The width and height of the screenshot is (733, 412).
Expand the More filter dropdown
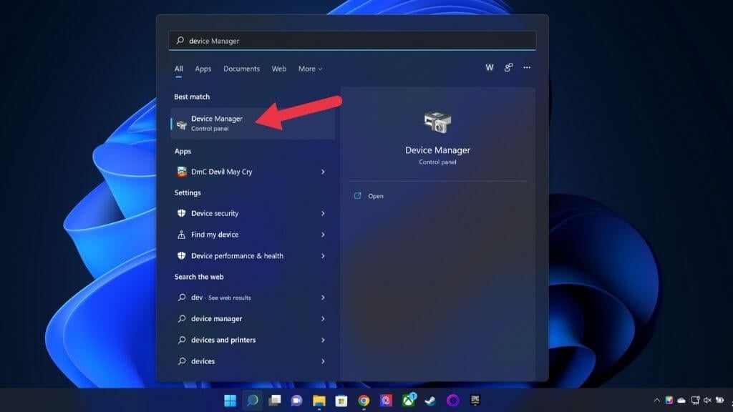pos(310,69)
